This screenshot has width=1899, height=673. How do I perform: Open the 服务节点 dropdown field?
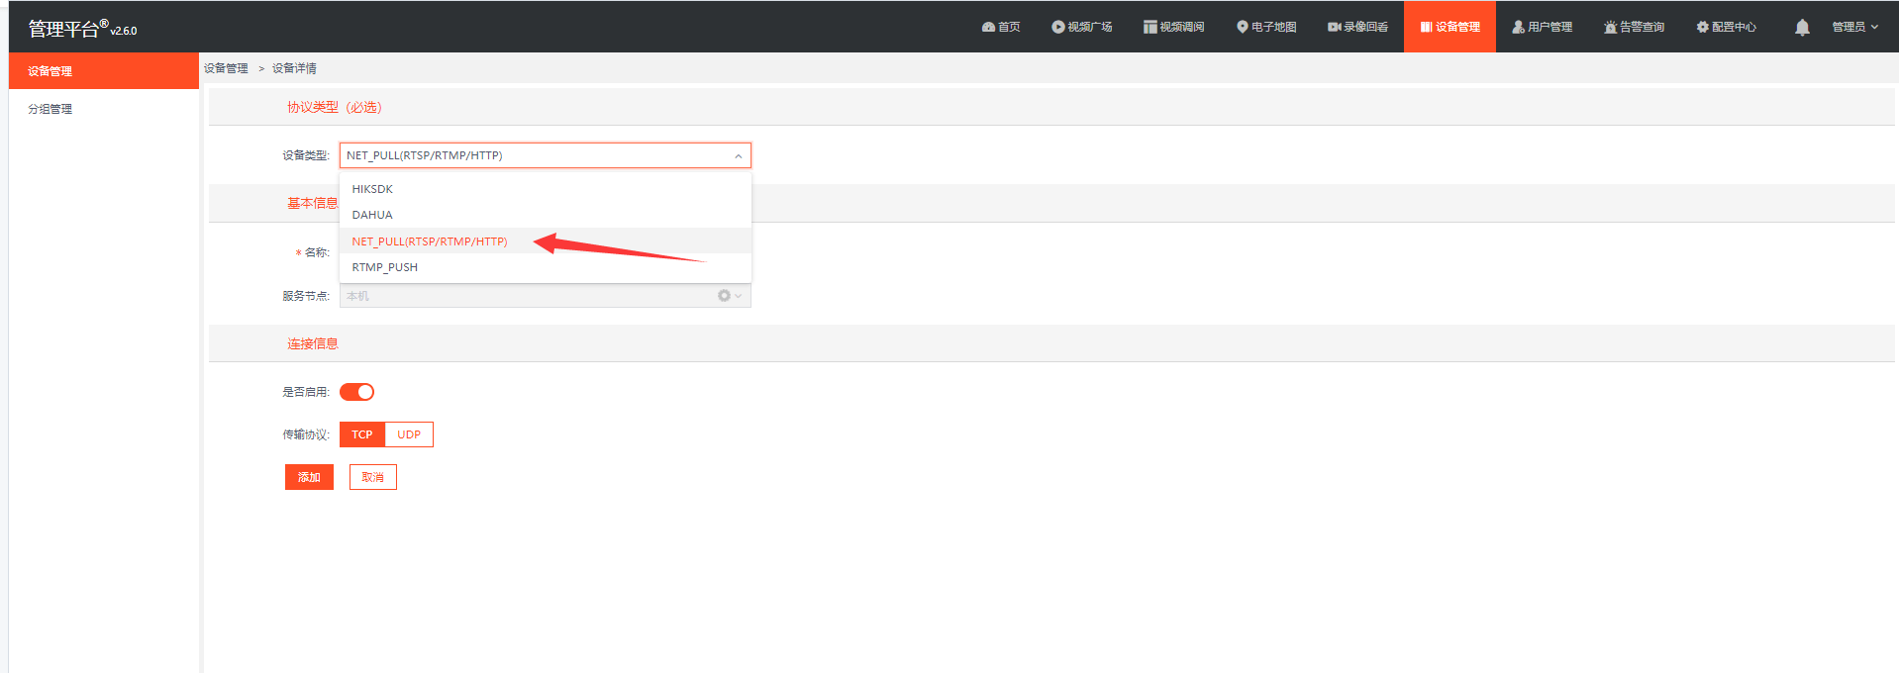[546, 296]
